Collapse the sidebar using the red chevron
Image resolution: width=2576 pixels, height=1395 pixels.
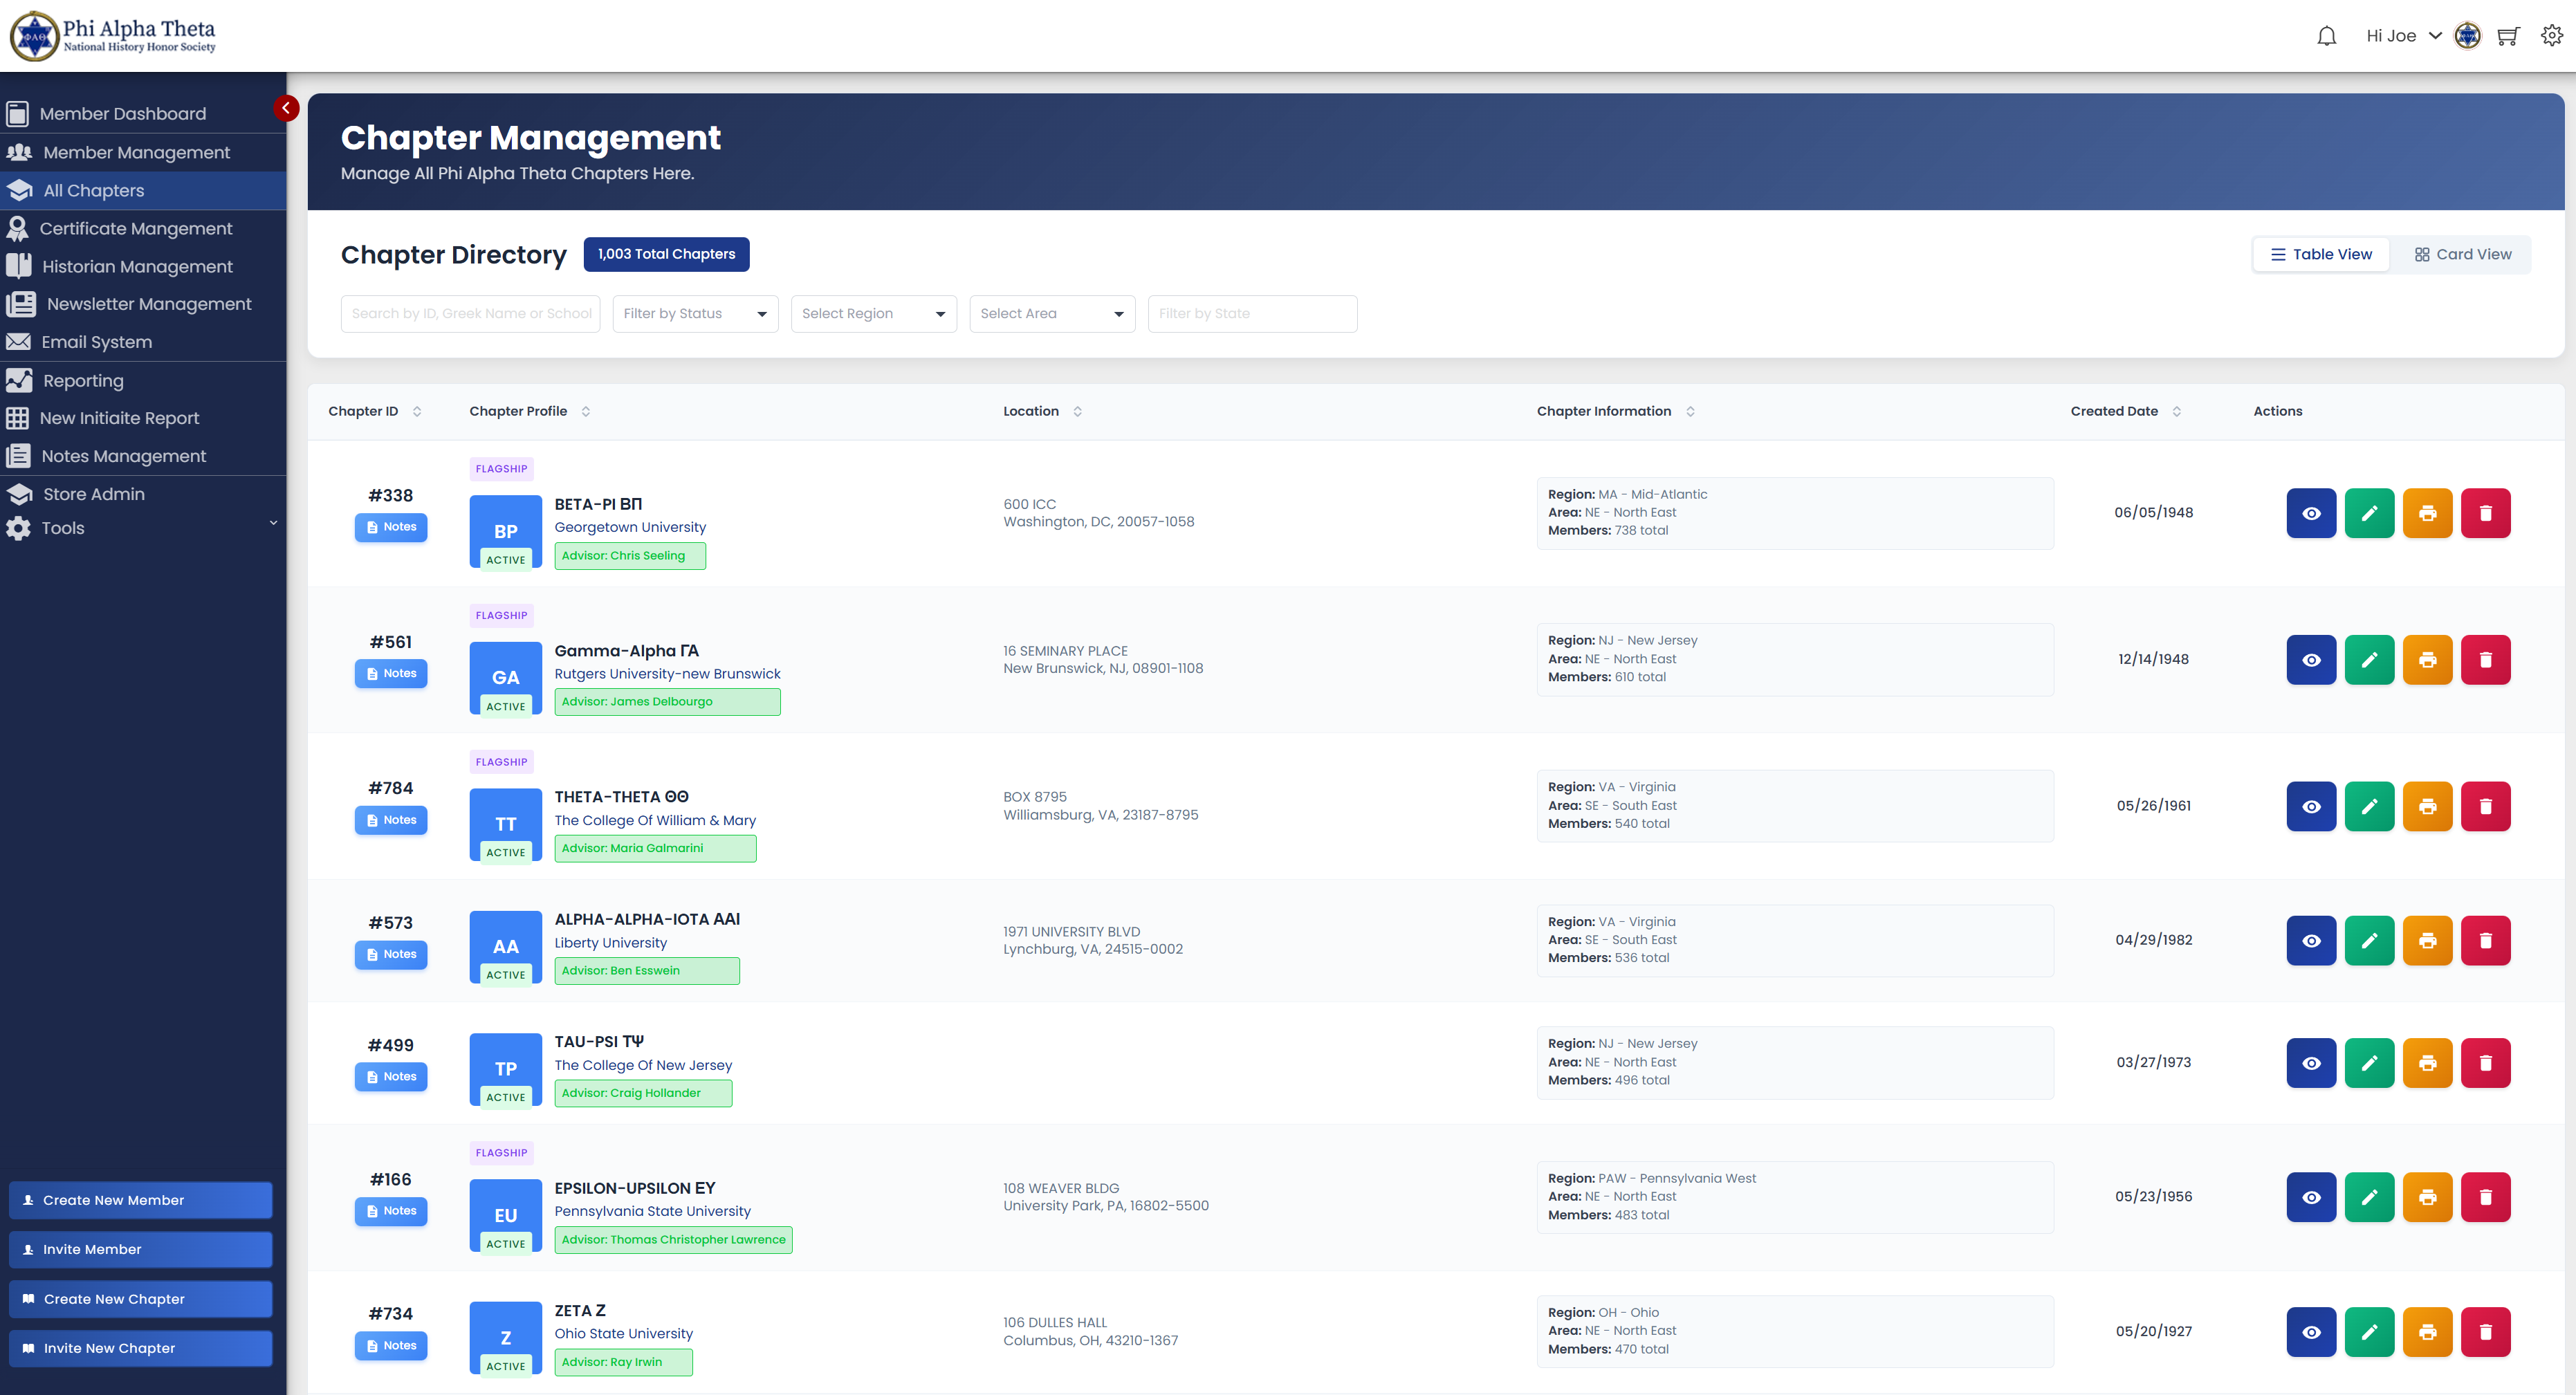286,108
